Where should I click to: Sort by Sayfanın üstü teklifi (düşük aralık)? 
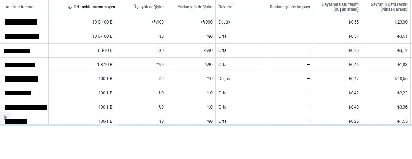340,7
